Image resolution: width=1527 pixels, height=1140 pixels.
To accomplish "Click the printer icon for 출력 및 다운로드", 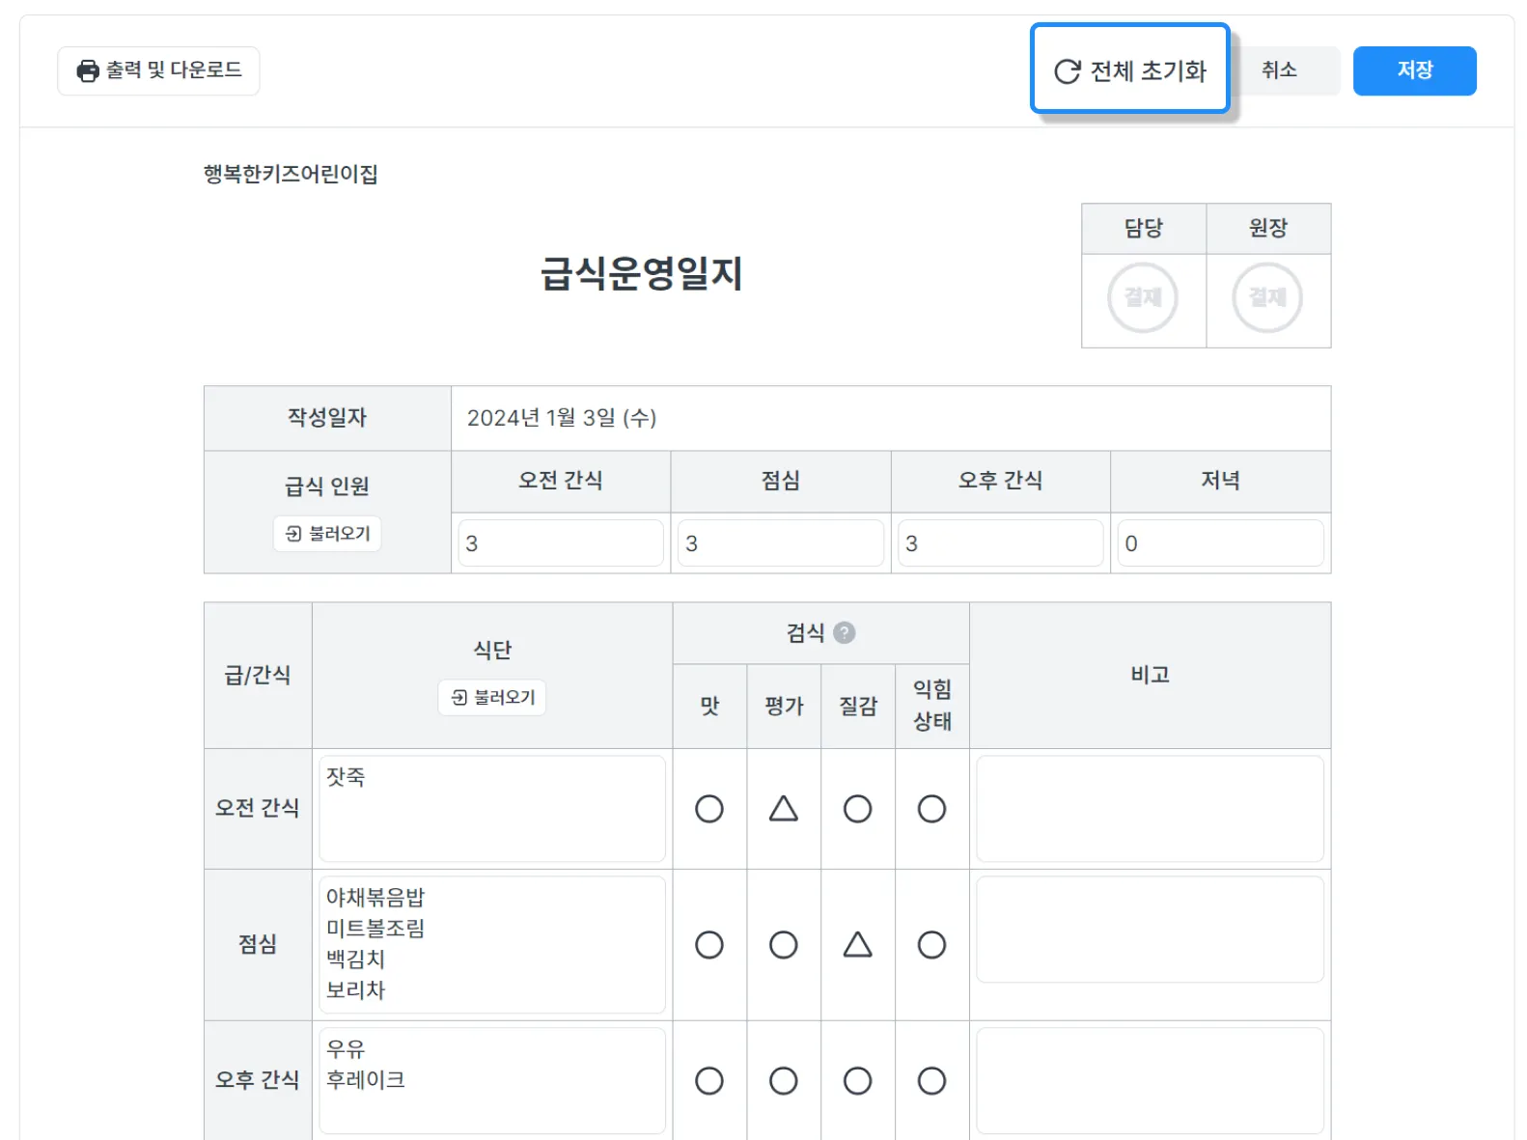I will (88, 70).
